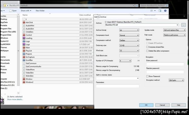Image resolution: width=189 pixels, height=115 pixels.
Task: Open the Path mode dropdown
Action: click(175, 35)
